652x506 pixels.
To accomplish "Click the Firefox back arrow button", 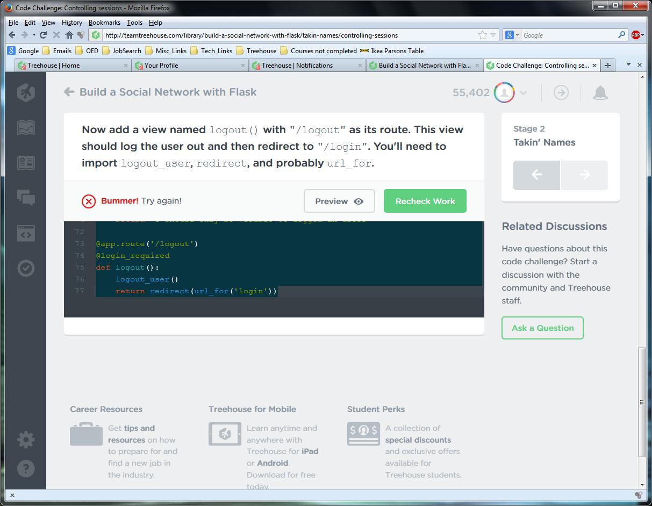I will 12,35.
